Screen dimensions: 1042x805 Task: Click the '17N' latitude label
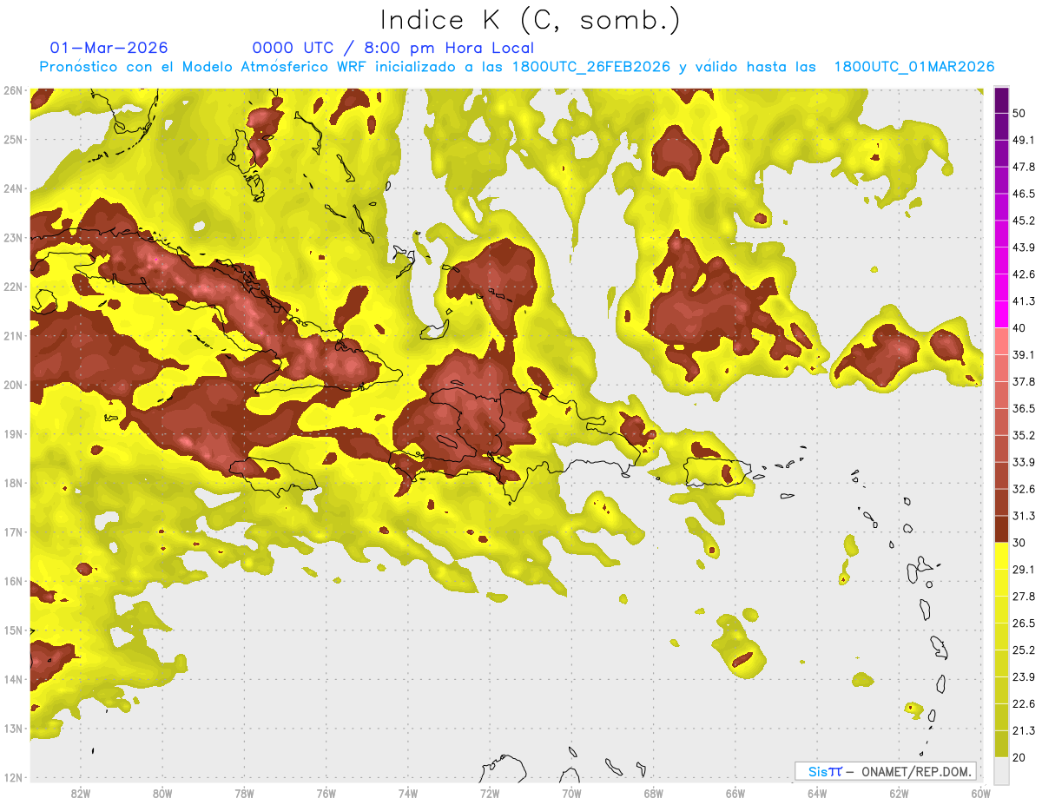pyautogui.click(x=13, y=531)
